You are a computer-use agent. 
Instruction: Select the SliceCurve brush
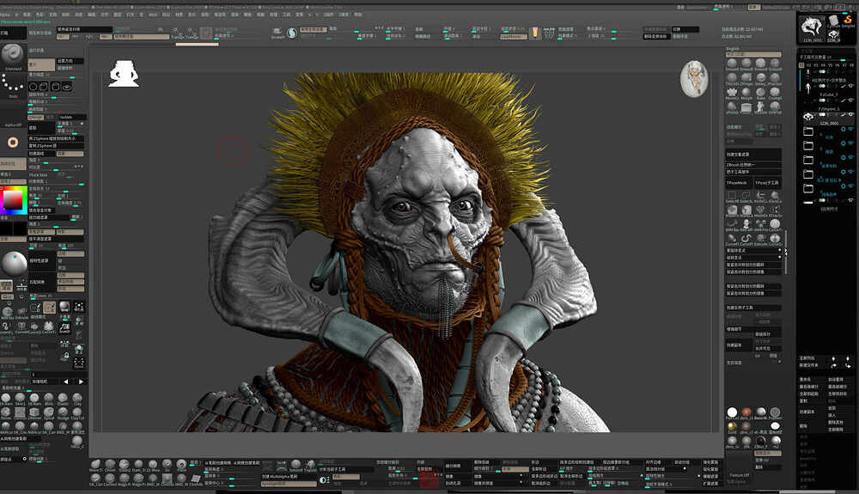775,195
